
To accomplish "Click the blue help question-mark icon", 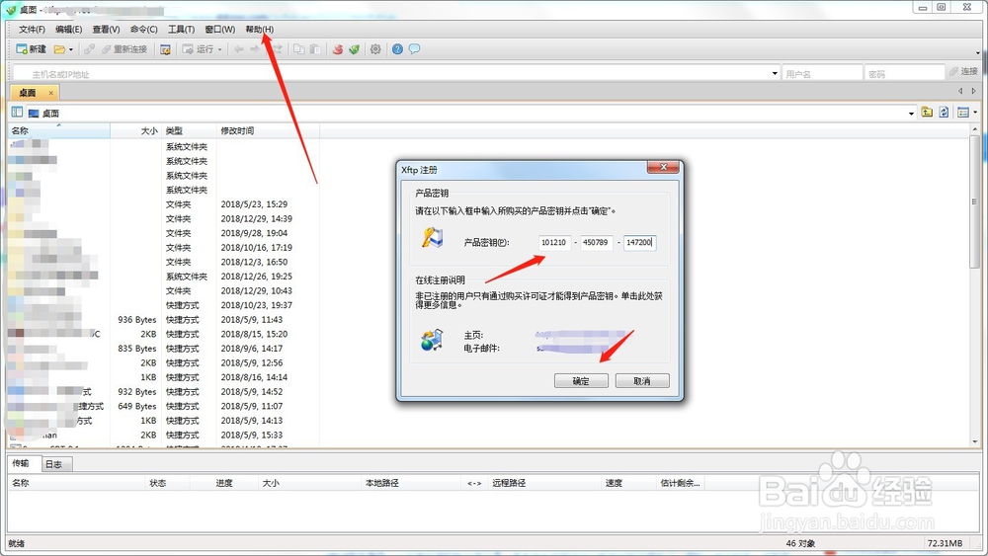I will (x=397, y=49).
